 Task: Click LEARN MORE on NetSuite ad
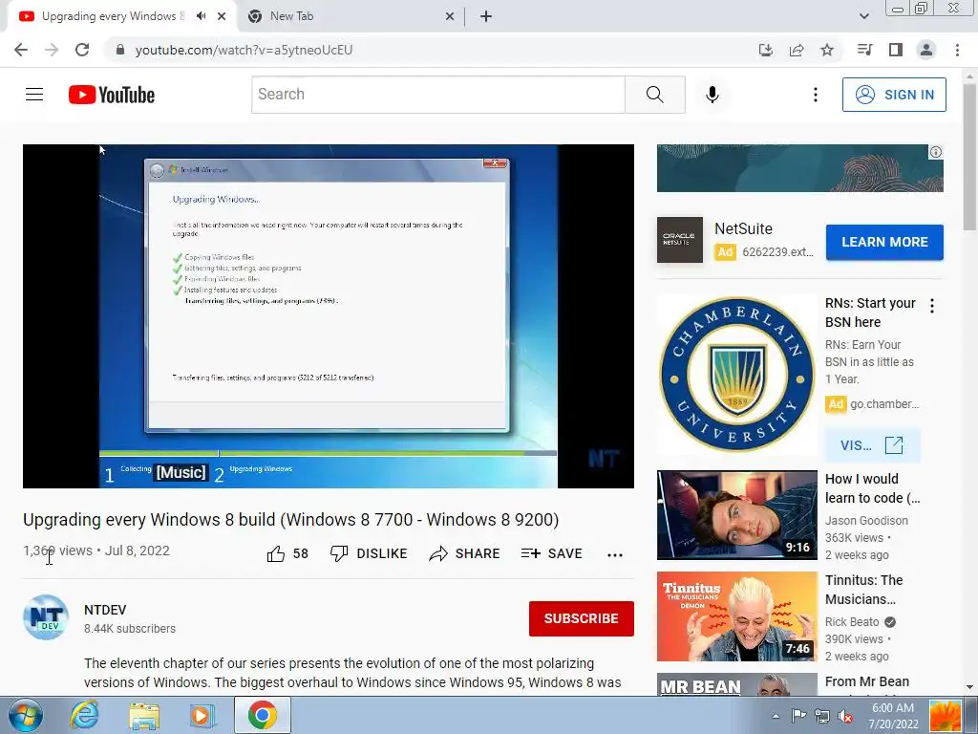click(884, 242)
